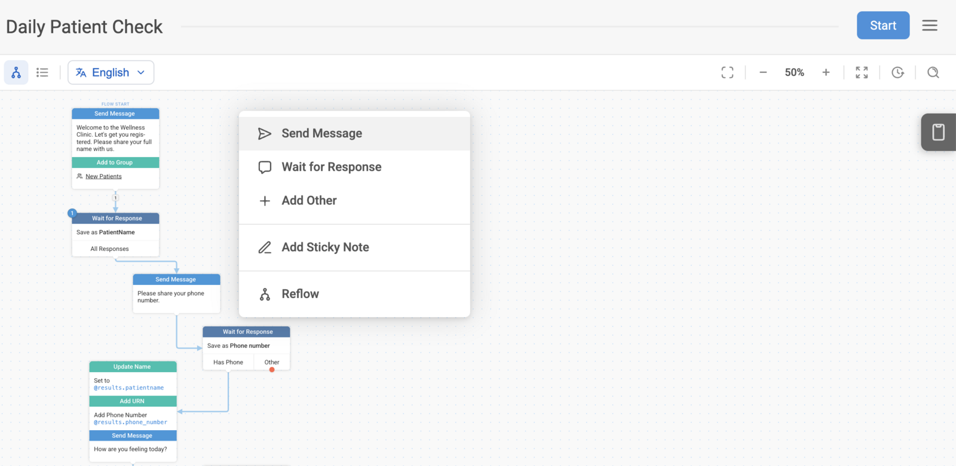Switch to flow diagram view icon

(x=16, y=72)
